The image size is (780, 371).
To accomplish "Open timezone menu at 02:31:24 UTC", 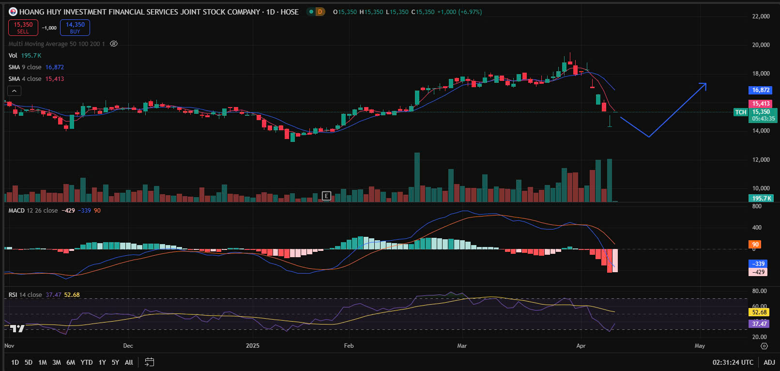I will point(733,362).
